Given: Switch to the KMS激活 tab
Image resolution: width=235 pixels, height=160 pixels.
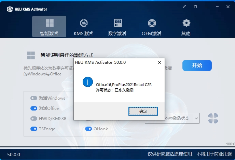Looking at the screenshot, I should pyautogui.click(x=83, y=27).
